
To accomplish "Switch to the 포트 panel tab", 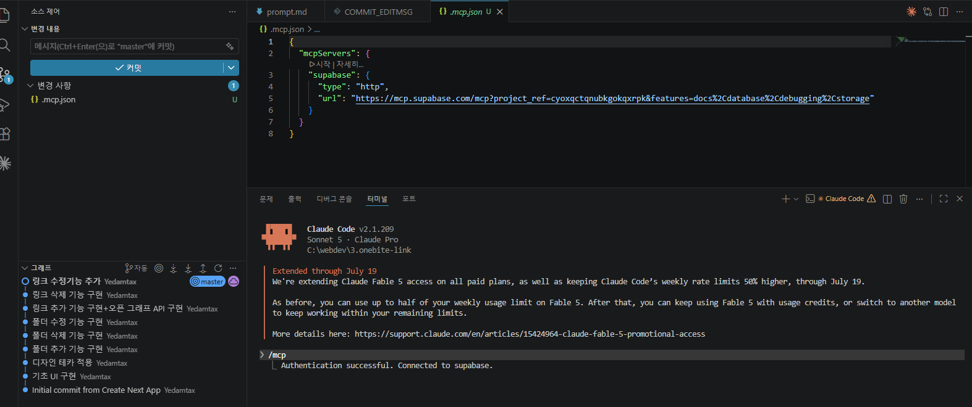I will pos(409,199).
